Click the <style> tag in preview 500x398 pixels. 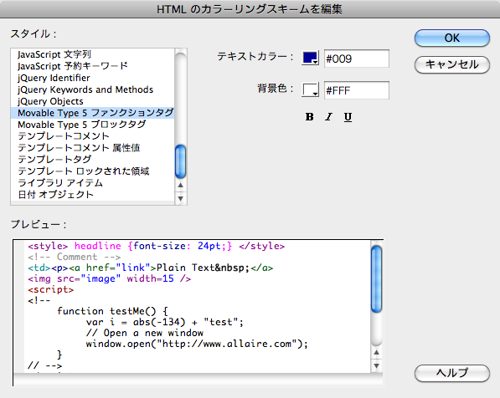pos(48,246)
